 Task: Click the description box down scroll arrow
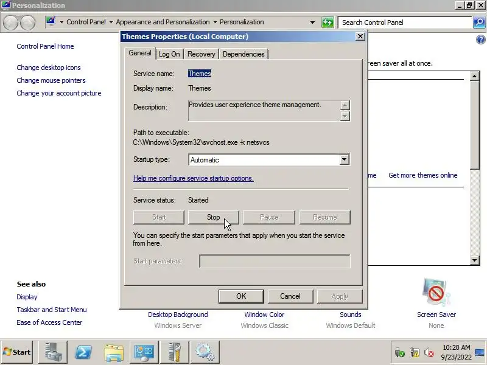345,116
